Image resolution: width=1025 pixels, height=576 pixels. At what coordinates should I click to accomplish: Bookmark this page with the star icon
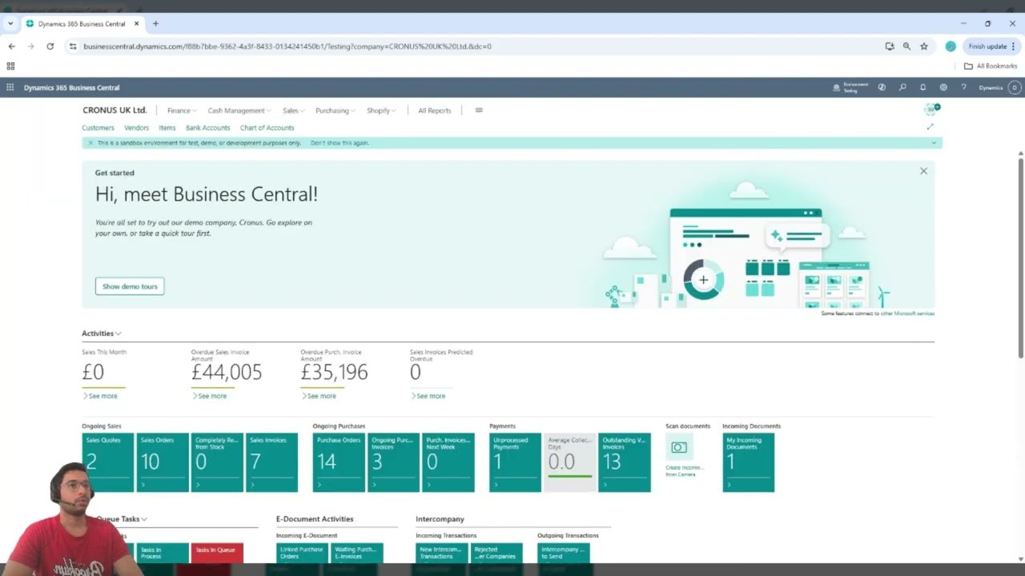click(924, 46)
